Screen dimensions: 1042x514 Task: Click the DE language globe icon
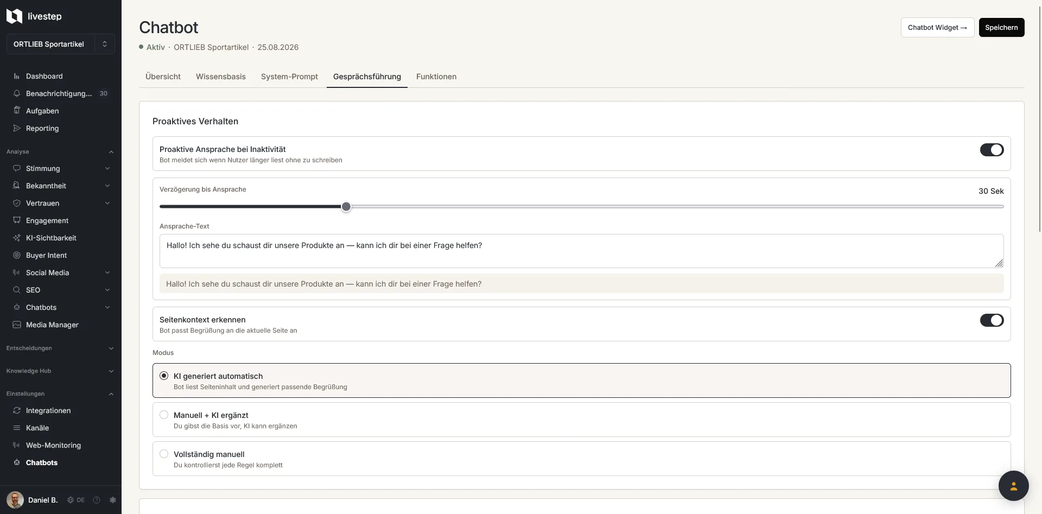coord(71,500)
